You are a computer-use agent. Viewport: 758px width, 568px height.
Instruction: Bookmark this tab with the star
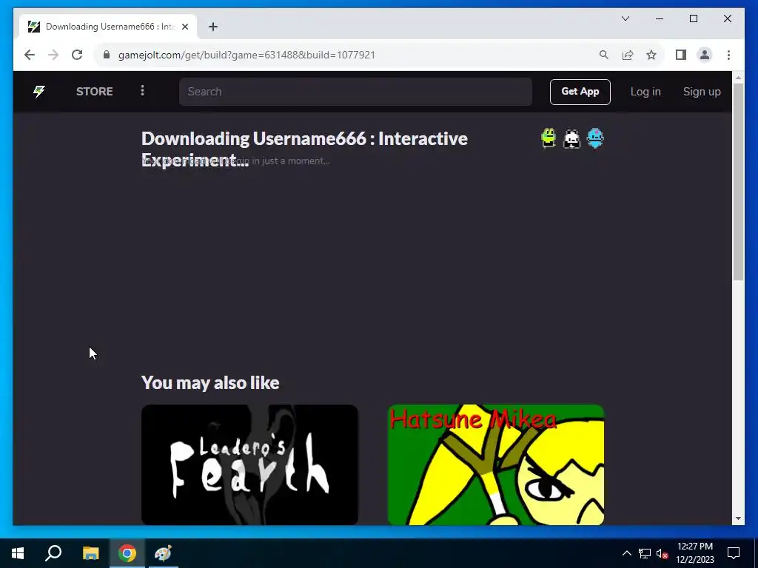[x=651, y=55]
